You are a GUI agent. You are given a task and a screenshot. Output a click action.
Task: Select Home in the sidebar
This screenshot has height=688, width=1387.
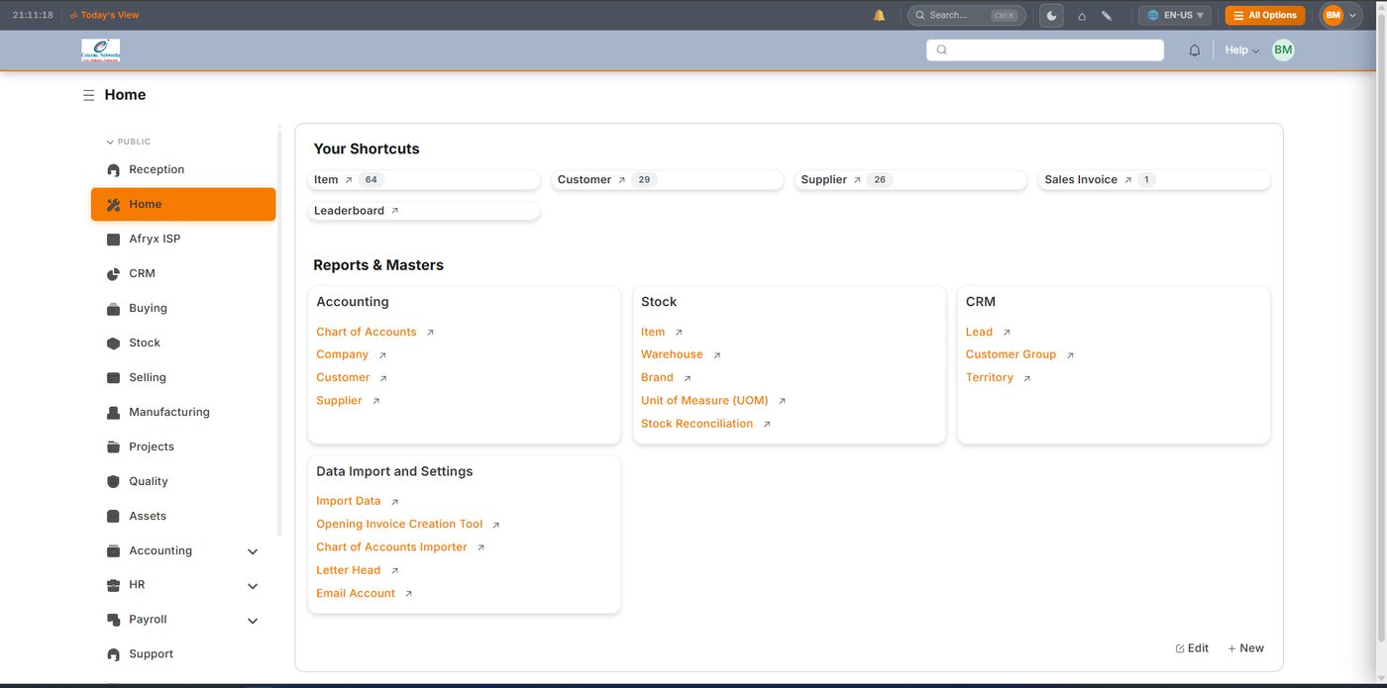(183, 204)
